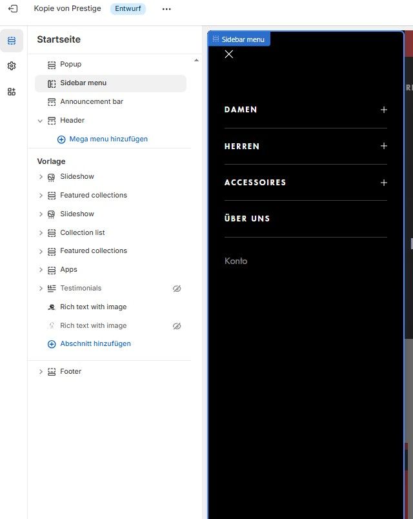
Task: Open the three-dot more actions menu
Action: 166,9
